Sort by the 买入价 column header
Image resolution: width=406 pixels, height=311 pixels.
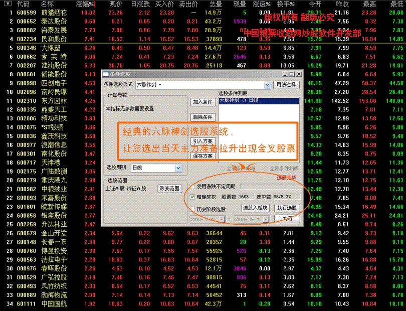[164, 4]
